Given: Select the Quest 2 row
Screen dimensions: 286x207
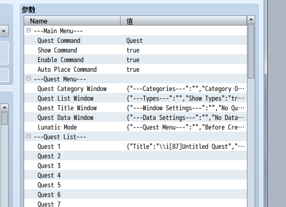Looking at the screenshot, I should point(136,156).
